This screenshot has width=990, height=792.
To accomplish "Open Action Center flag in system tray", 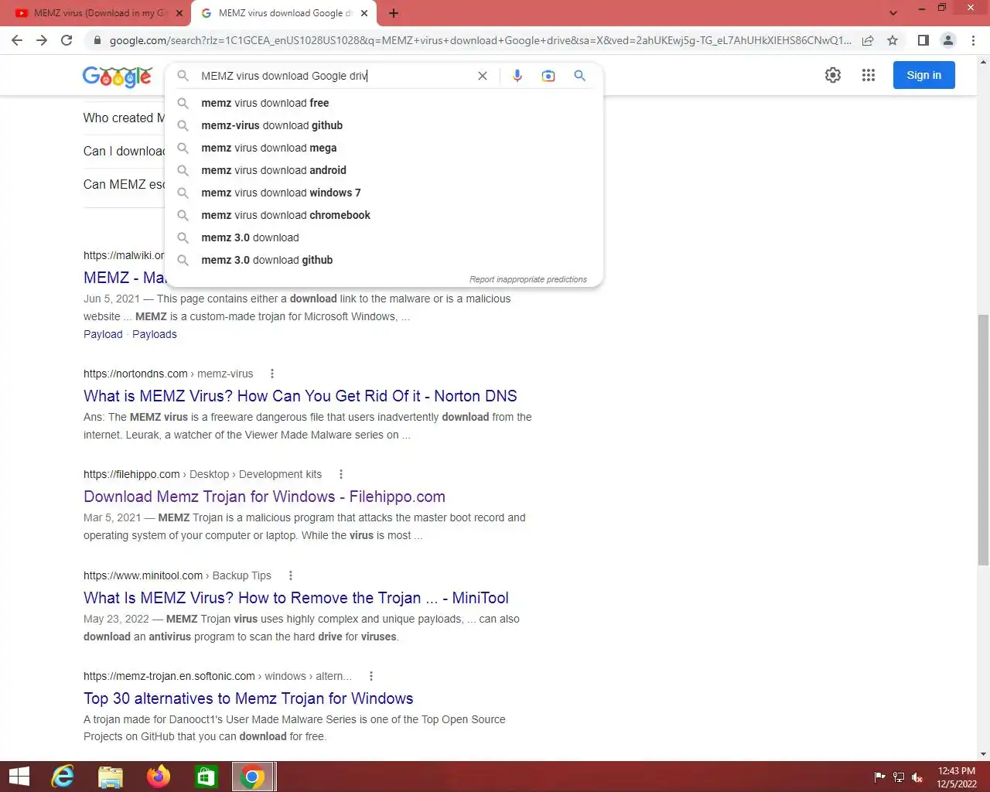I will (879, 777).
